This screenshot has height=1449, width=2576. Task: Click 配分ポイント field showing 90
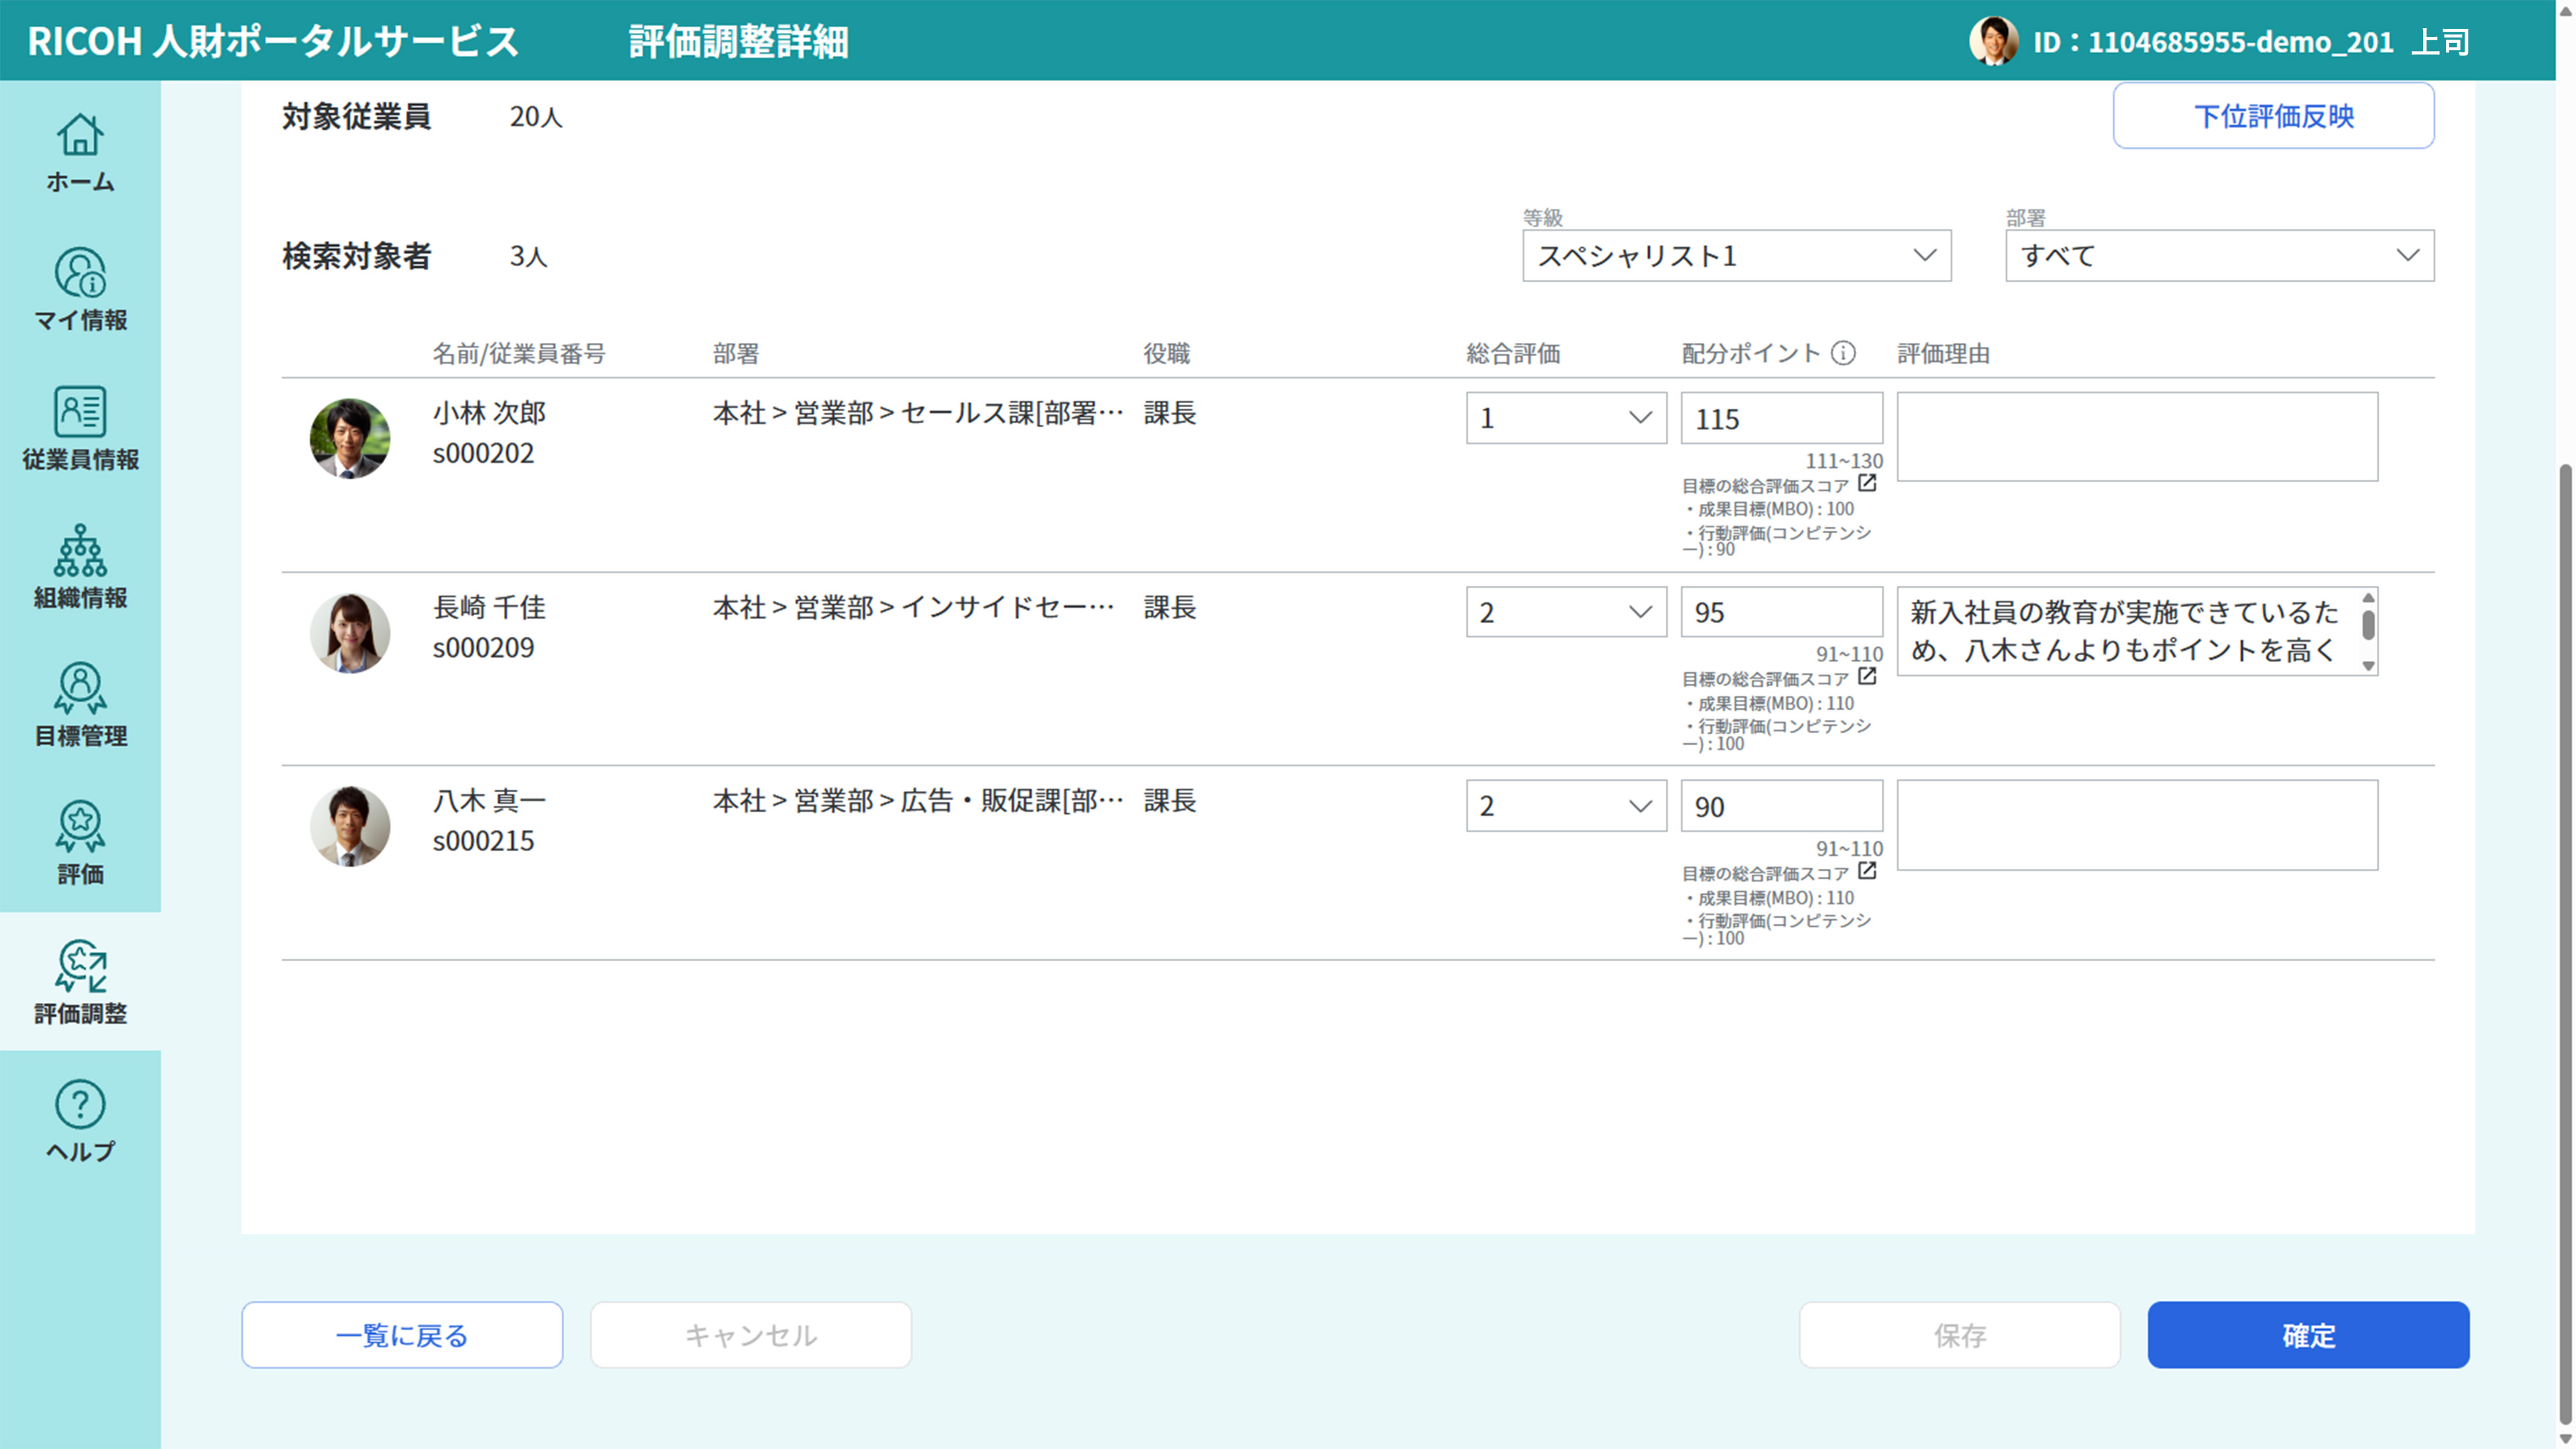pyautogui.click(x=1781, y=806)
